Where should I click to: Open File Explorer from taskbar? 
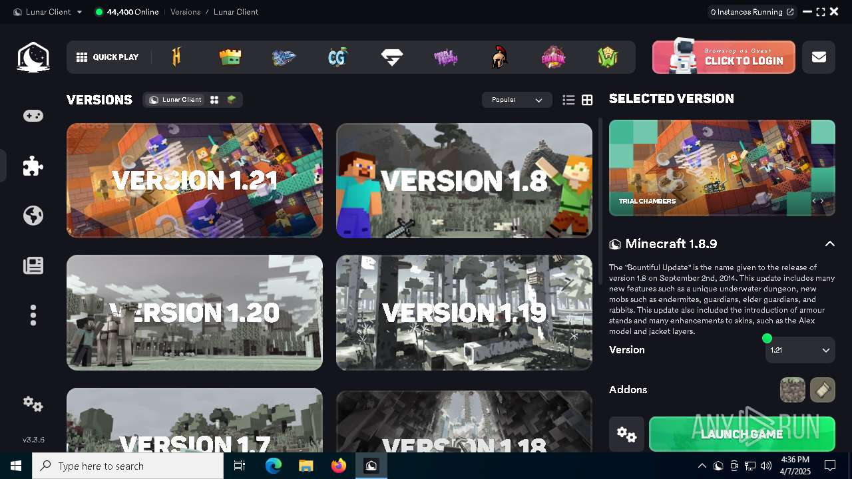pyautogui.click(x=306, y=466)
